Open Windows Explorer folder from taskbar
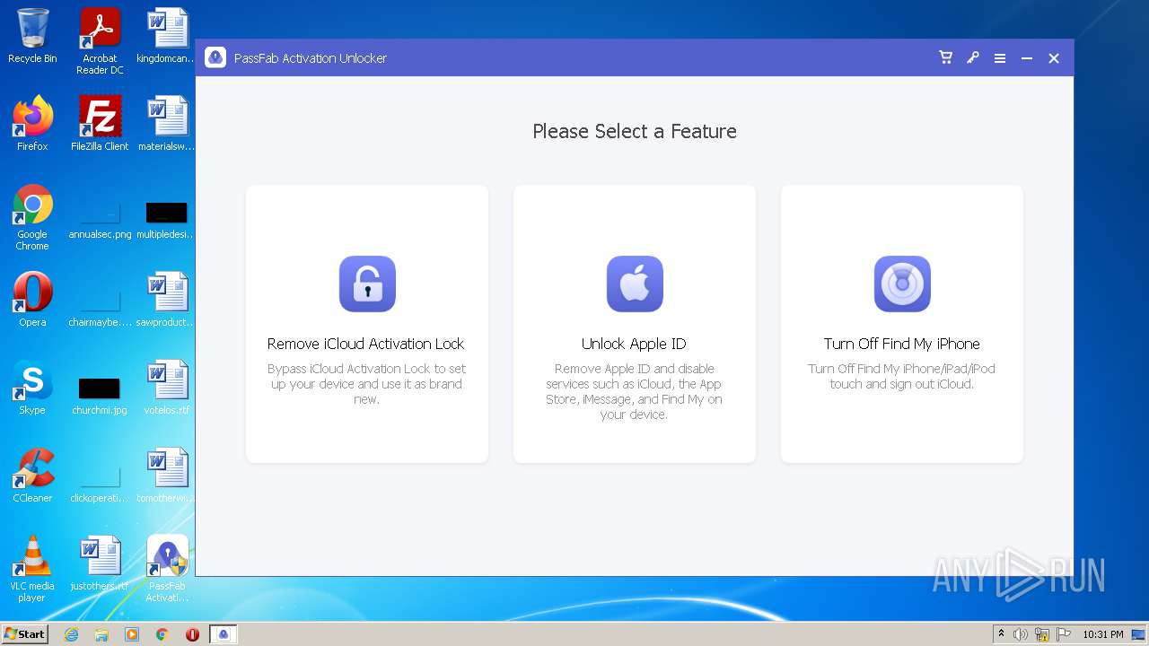The image size is (1149, 646). click(101, 634)
